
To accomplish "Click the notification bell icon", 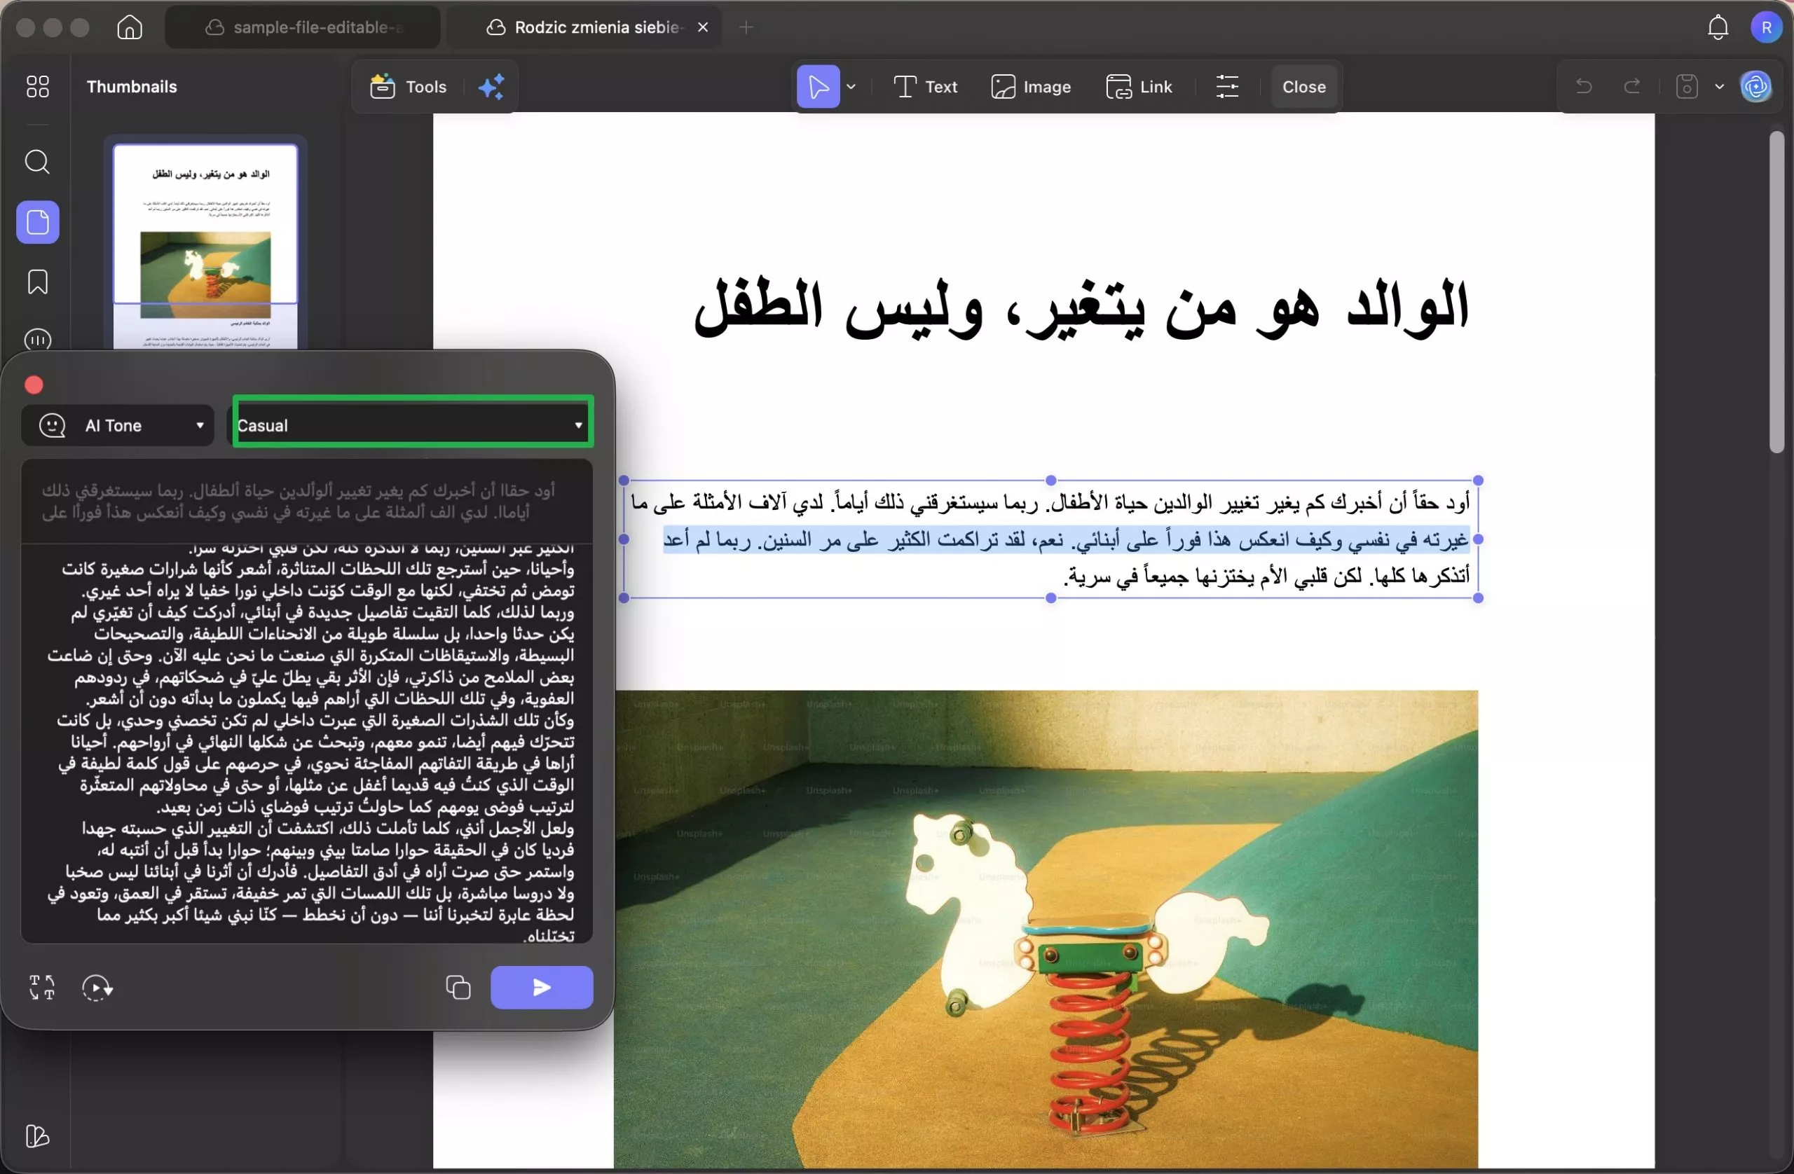I will tap(1717, 28).
